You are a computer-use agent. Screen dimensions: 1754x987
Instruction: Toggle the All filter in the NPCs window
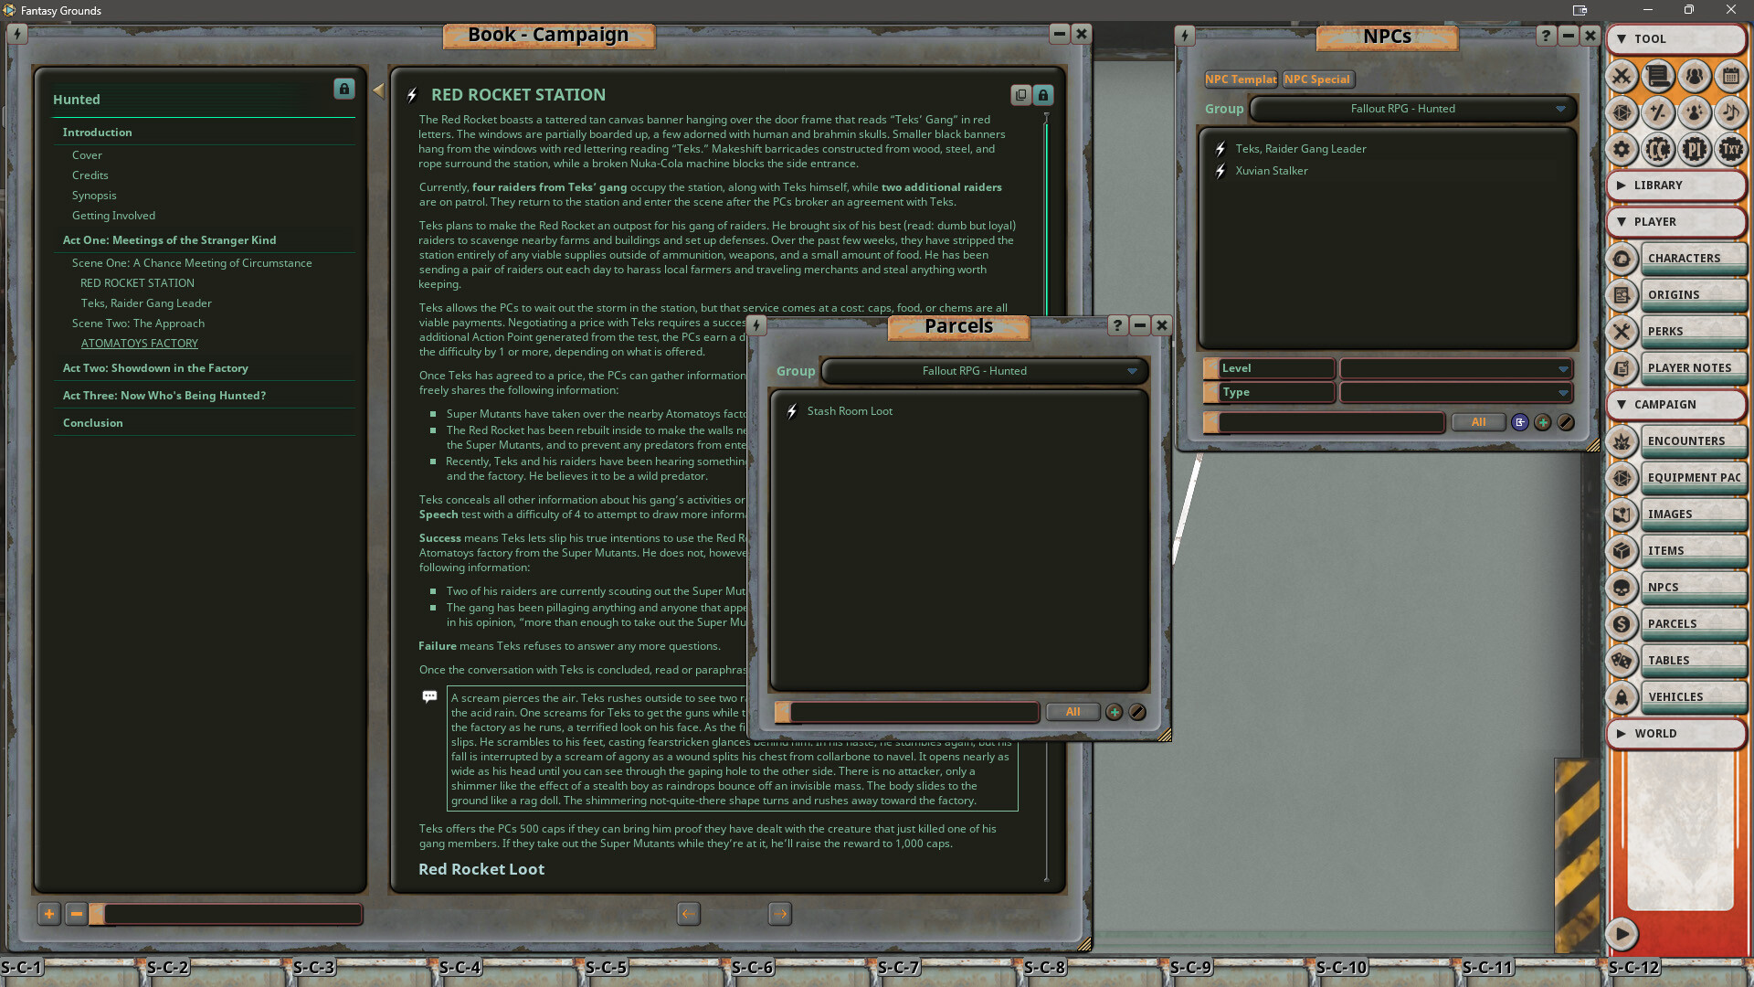point(1478,421)
